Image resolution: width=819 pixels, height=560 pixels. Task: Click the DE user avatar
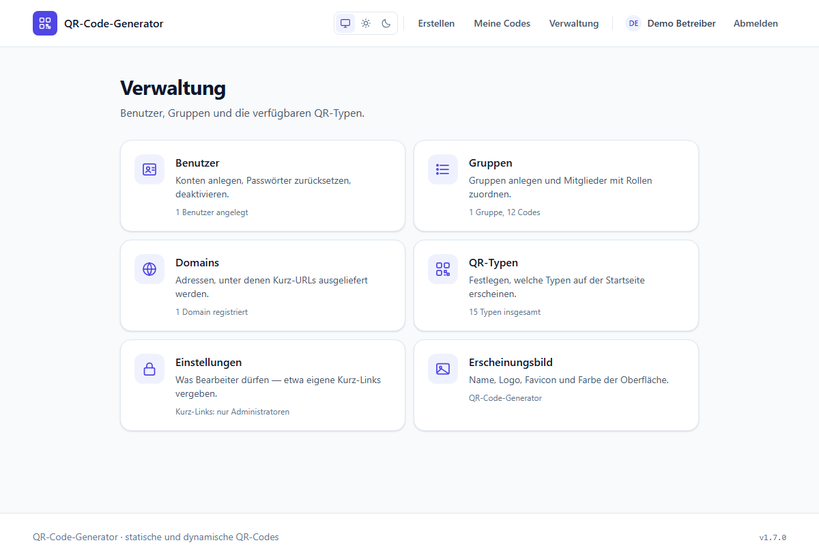tap(633, 23)
